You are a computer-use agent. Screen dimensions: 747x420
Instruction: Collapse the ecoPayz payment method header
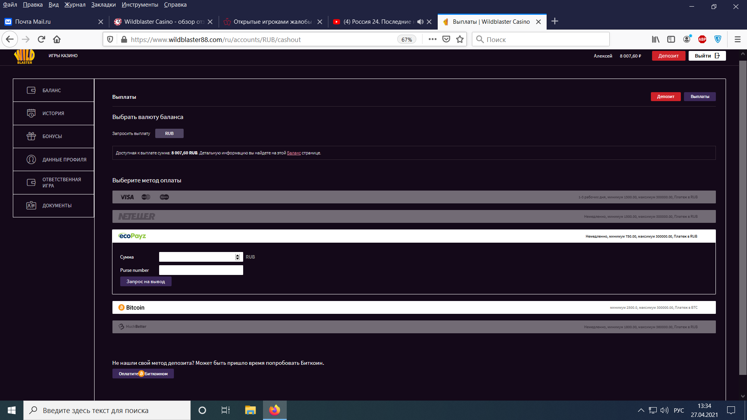click(414, 236)
